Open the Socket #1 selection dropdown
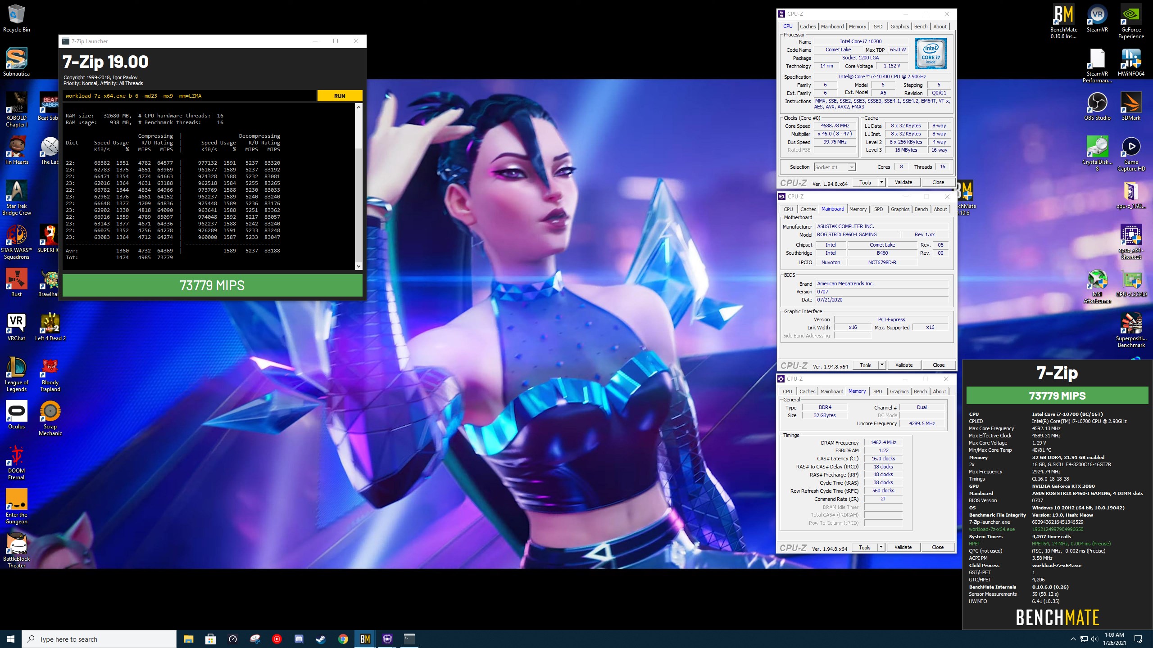1153x648 pixels. click(x=835, y=167)
